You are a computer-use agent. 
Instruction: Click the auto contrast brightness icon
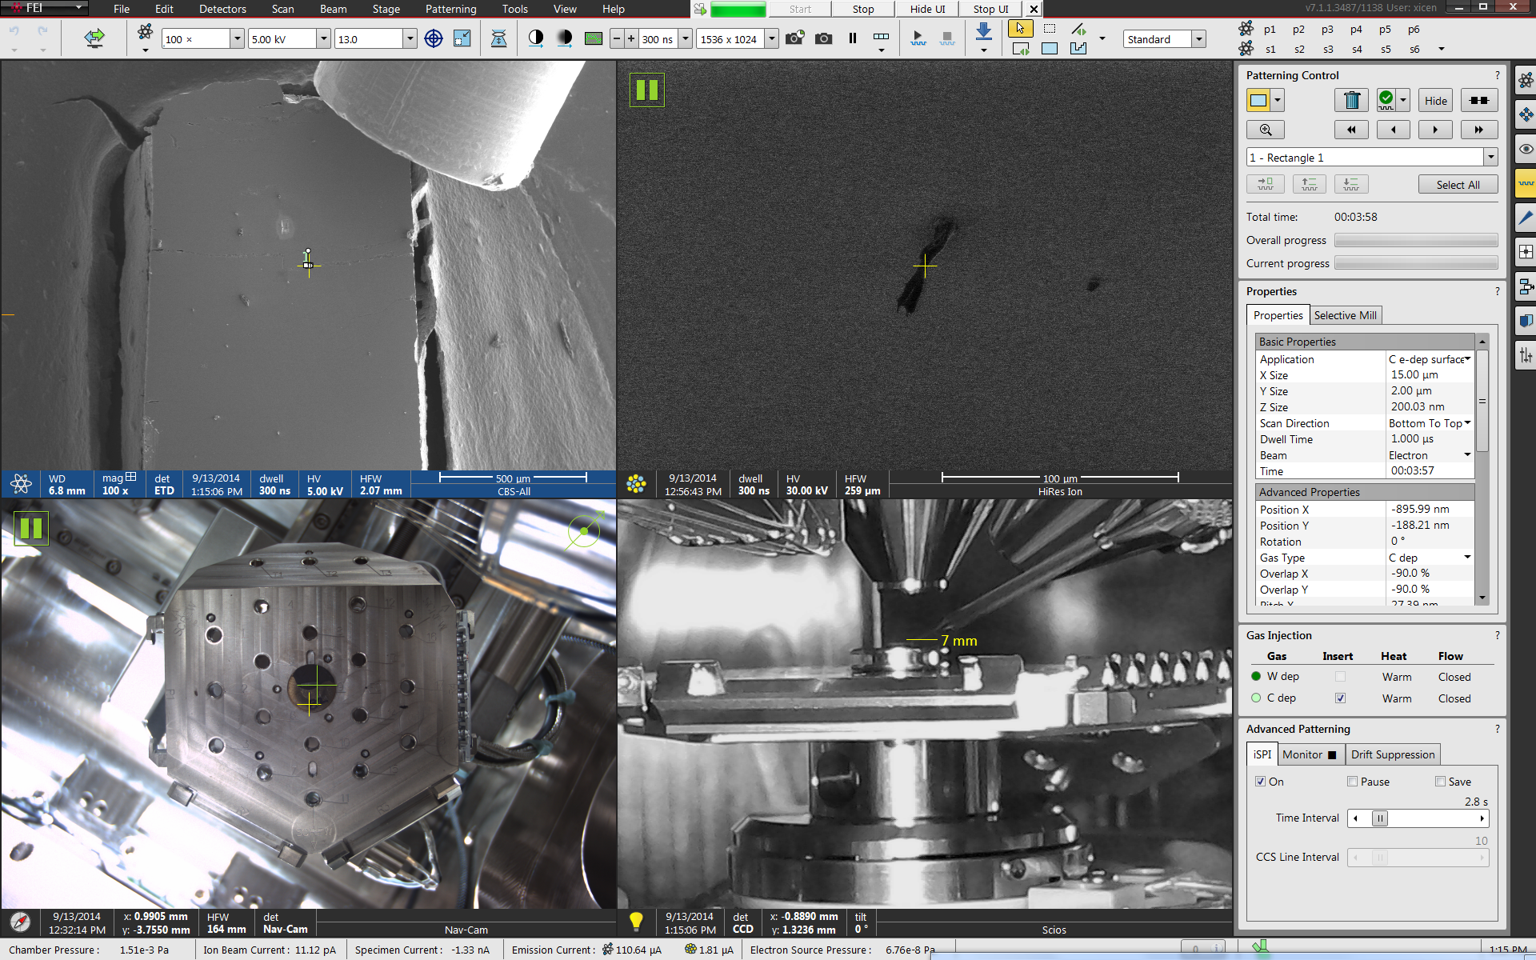(535, 38)
